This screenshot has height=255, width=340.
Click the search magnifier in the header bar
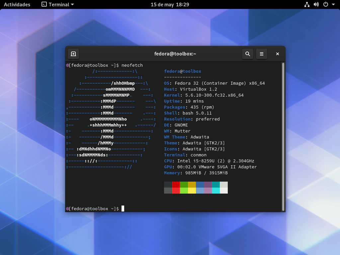point(247,54)
